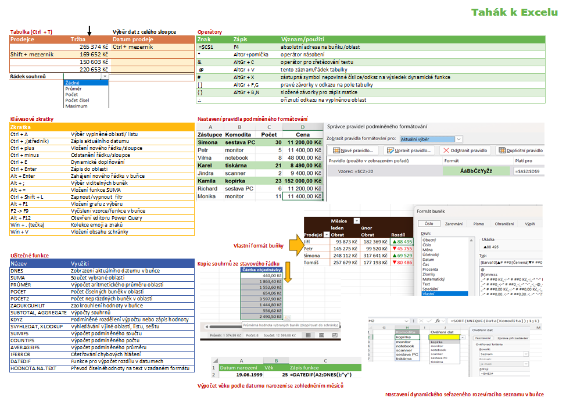Click the Select All corner above row 1
Screen dimensions: 566x405
pos(215,360)
